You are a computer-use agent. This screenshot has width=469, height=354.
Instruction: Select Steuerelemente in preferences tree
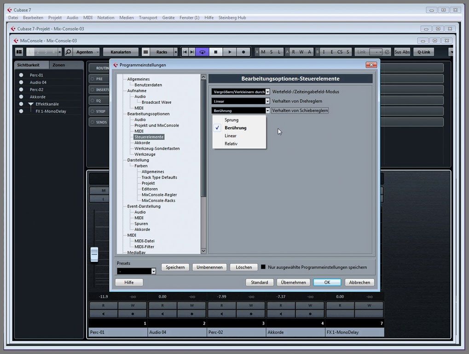pos(149,137)
